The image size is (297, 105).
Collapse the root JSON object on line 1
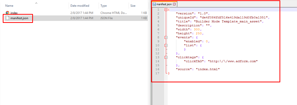click(x=166, y=10)
